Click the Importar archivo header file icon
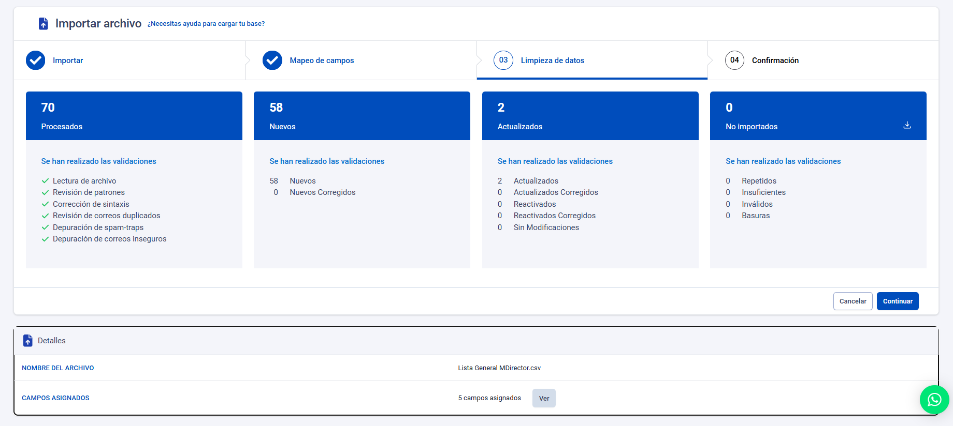The height and width of the screenshot is (426, 953). coord(44,24)
